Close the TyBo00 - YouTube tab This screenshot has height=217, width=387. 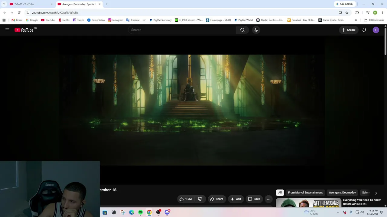pyautogui.click(x=51, y=4)
